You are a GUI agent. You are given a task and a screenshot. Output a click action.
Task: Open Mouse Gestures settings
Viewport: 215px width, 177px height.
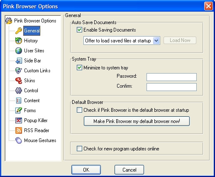pos(40,140)
